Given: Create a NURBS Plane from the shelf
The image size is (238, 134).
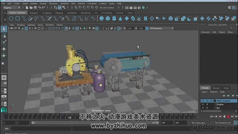Looking at the screenshot, I should (x=127, y=19).
